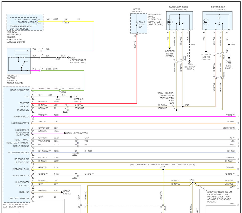Click the "HEADLIGHTS SYSTEM" reference
Image resolution: width=242 pixels, height=213 pixels.
77,133
